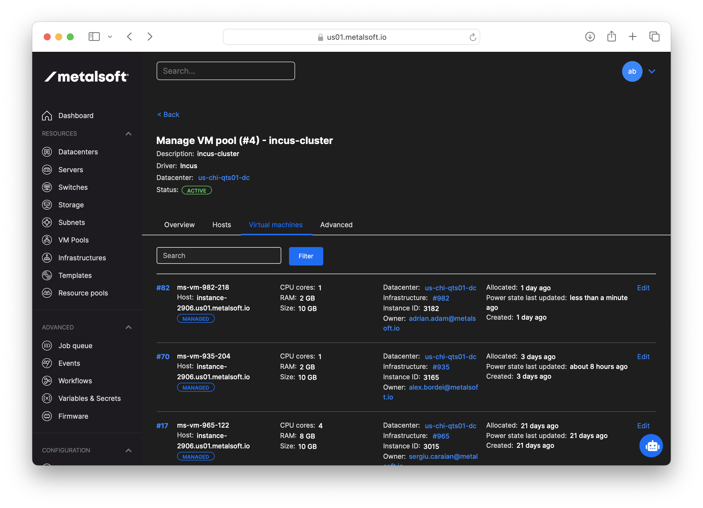
Task: Go forward with browser forward arrow
Action: [150, 37]
